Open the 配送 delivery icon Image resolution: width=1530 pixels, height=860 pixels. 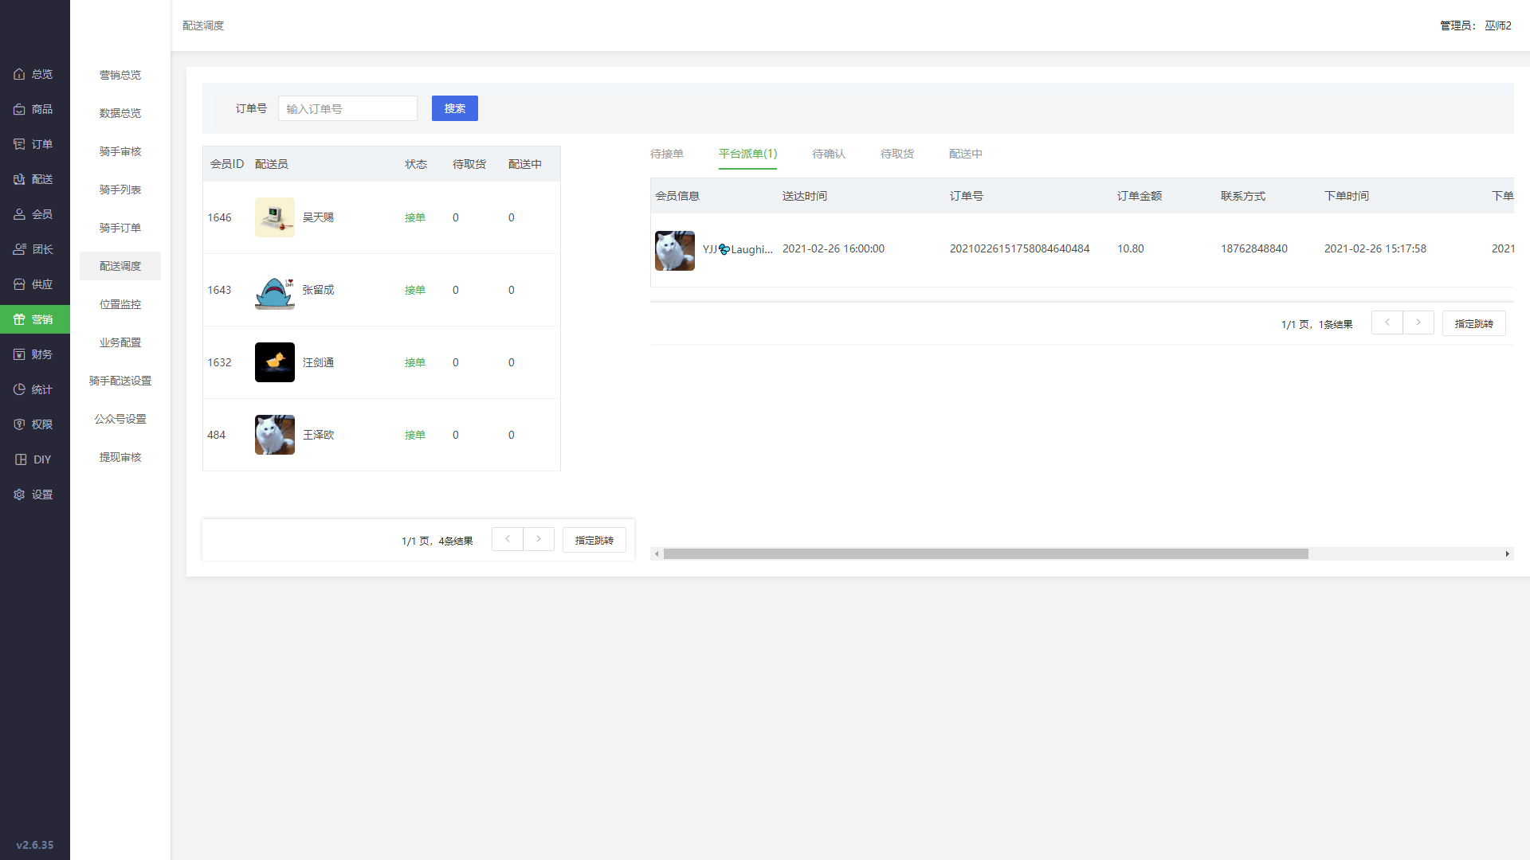[19, 179]
